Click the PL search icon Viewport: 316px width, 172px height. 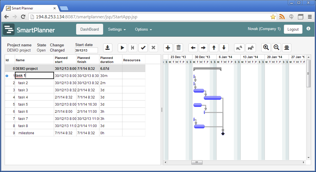[239, 48]
